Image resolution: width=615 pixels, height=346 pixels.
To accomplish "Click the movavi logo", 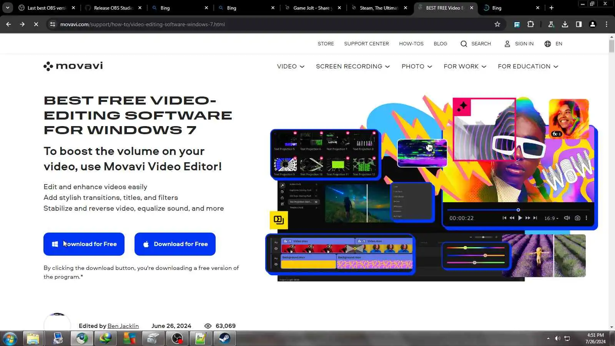I will [73, 66].
